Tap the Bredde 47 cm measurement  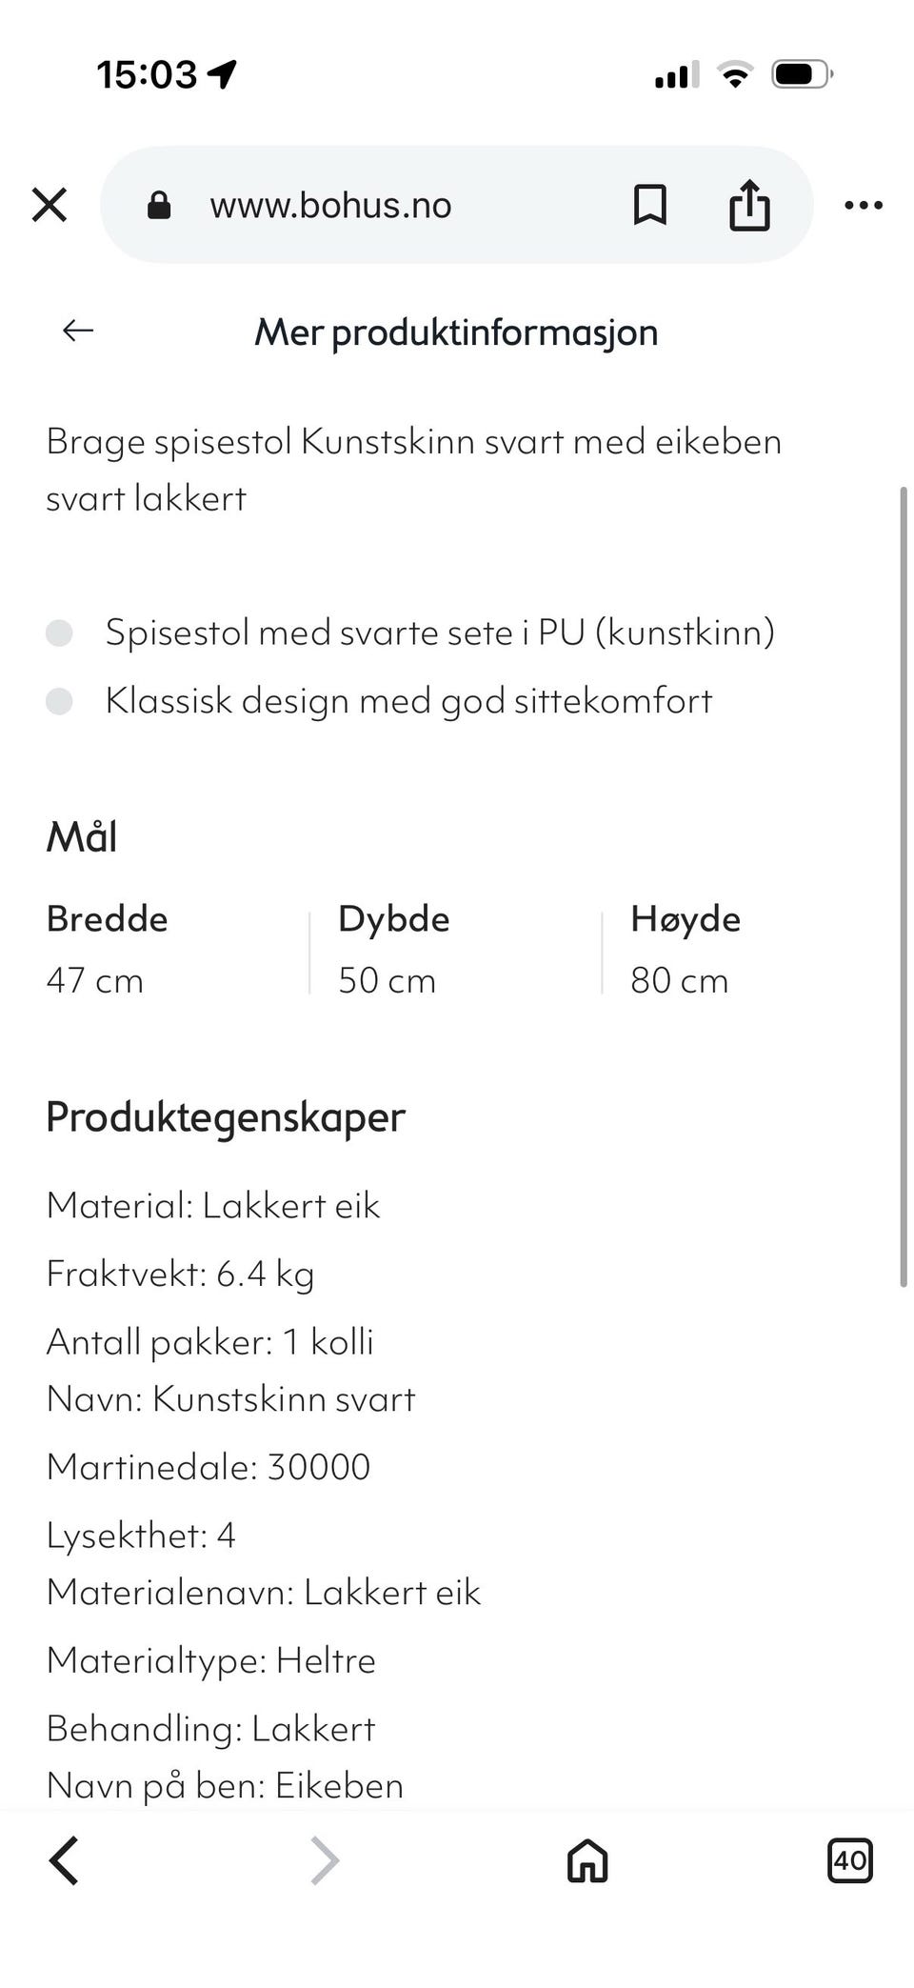point(107,950)
